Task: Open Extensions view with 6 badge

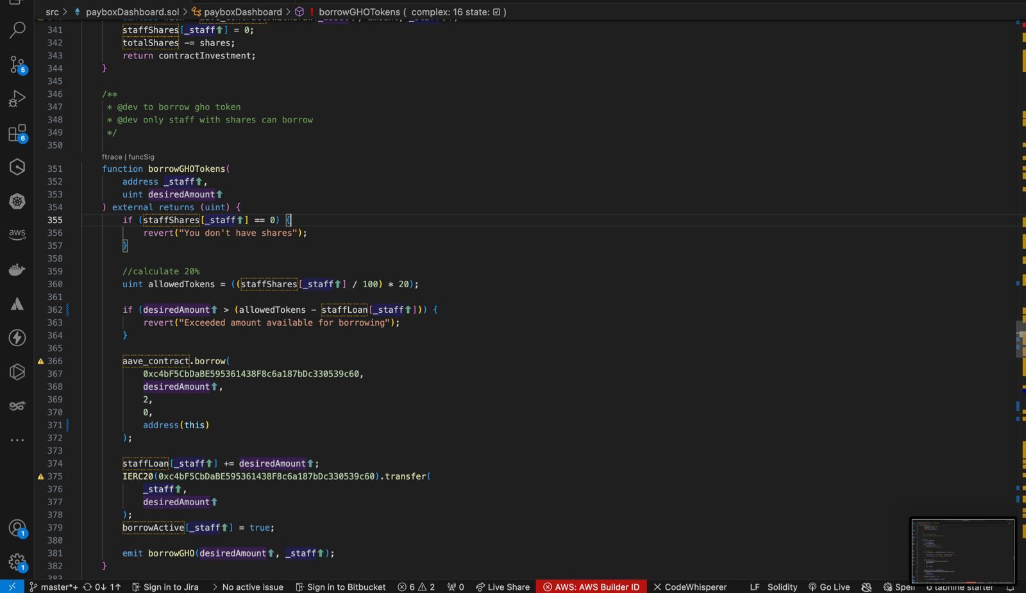Action: [x=17, y=133]
